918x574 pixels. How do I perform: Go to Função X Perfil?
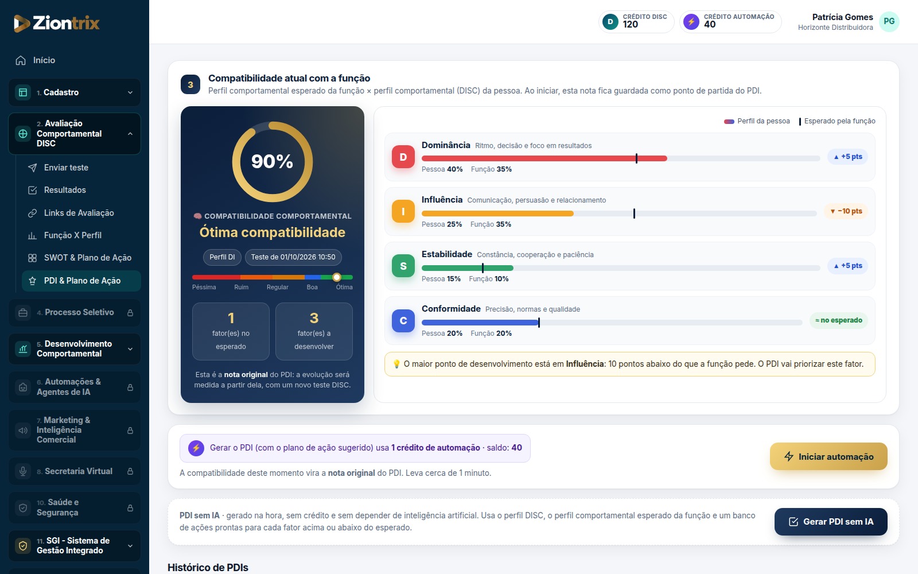point(81,235)
